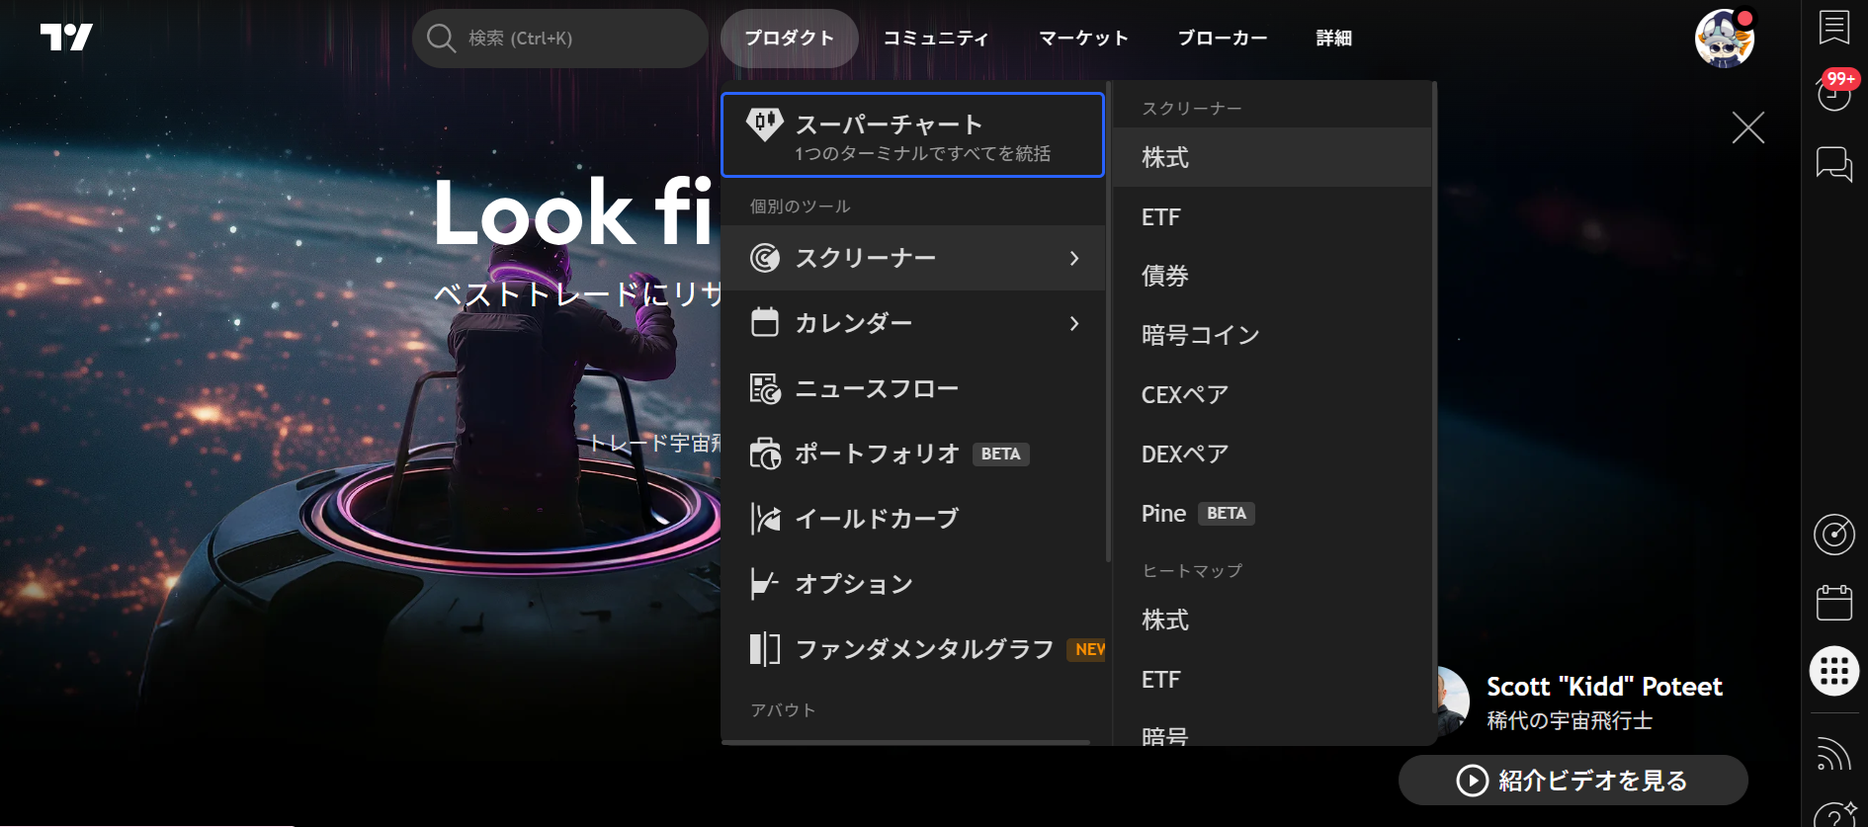Click the スーパーチャート menu card
Screen dimensions: 1868x827
tap(911, 135)
